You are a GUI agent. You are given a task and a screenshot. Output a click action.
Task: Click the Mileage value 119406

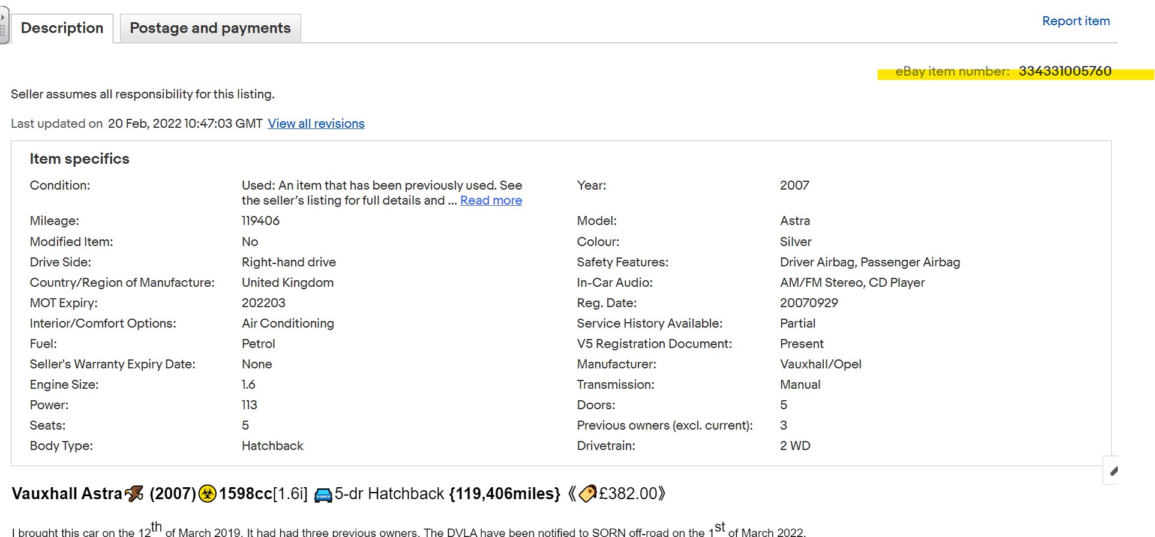coord(260,221)
